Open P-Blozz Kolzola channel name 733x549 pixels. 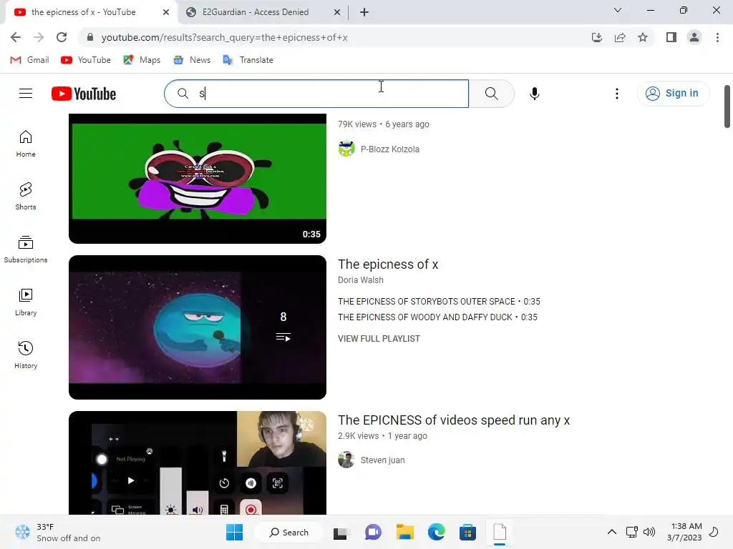click(x=390, y=149)
